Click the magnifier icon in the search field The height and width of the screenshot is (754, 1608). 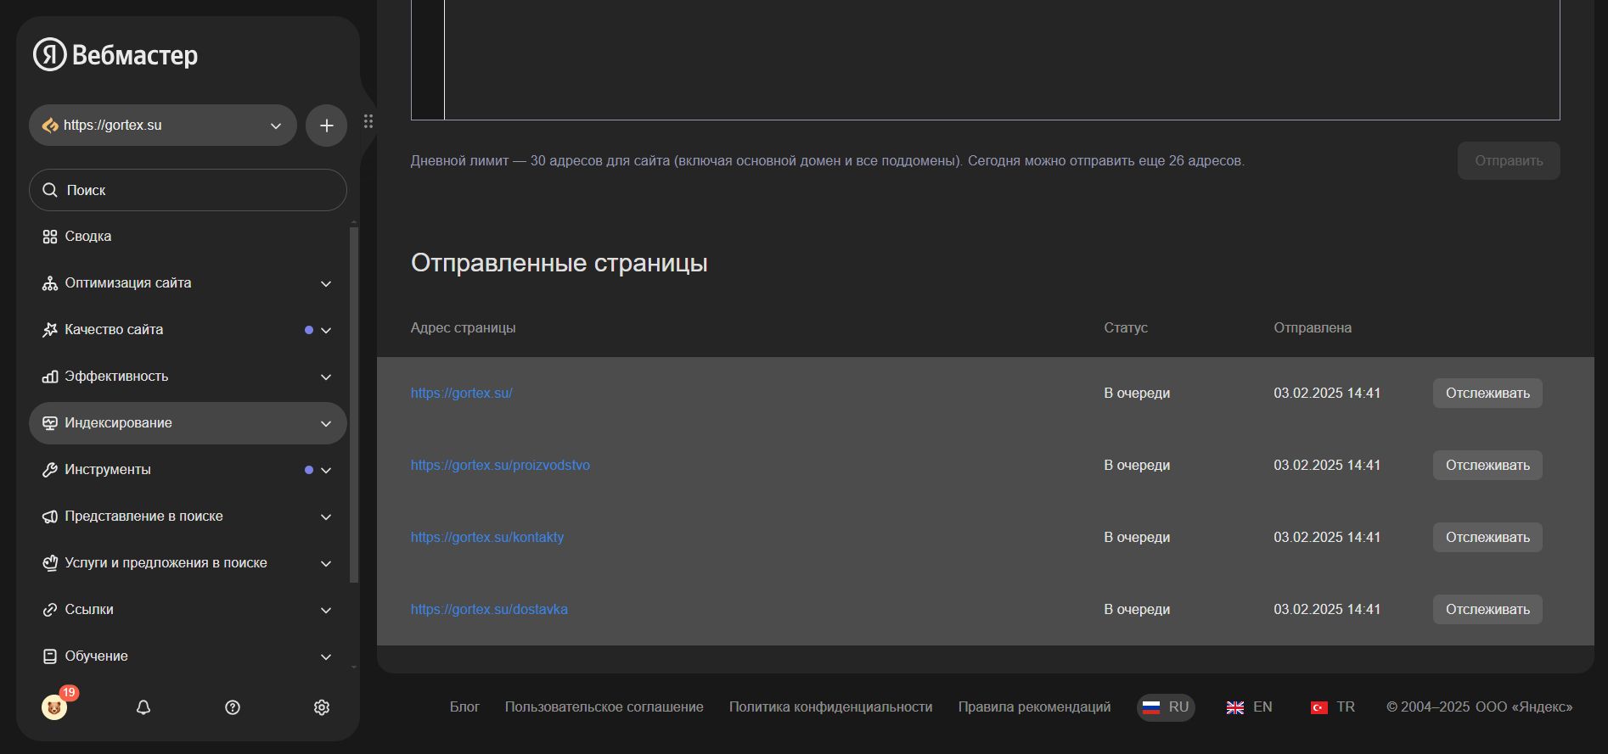pyautogui.click(x=50, y=190)
